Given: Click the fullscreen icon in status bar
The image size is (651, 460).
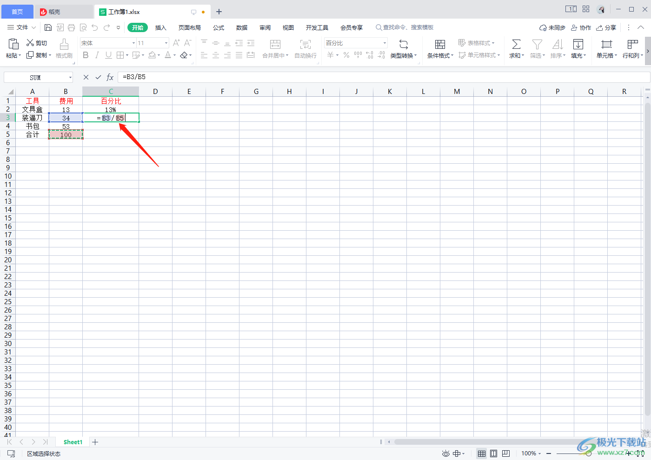Looking at the screenshot, I should (640, 453).
